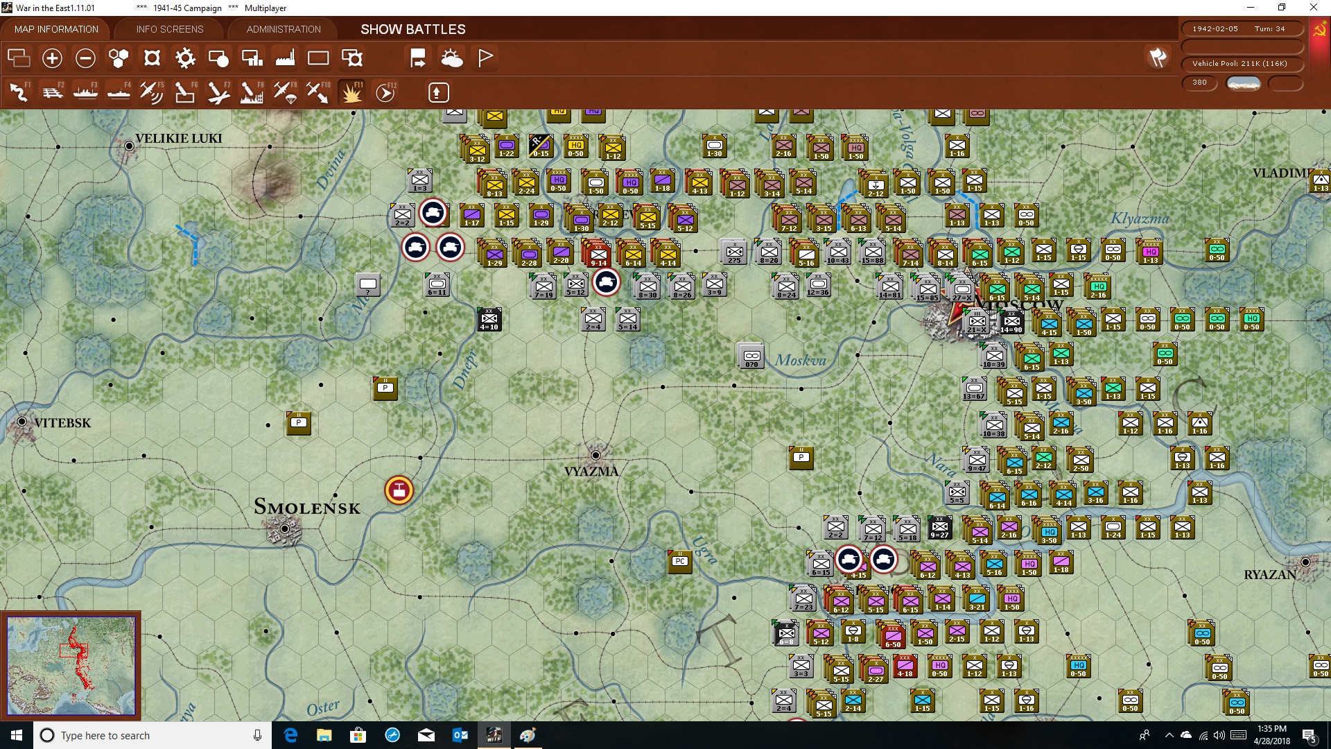
Task: Click the date and turn 34 display
Action: pos(1242,29)
